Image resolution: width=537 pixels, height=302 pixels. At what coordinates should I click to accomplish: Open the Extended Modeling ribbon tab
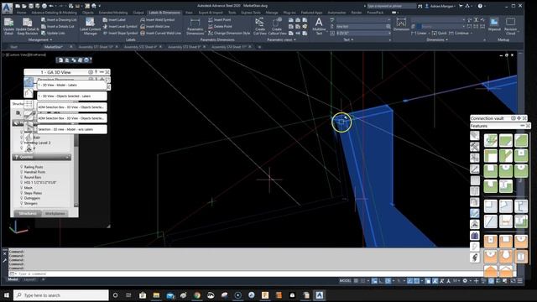(113, 13)
